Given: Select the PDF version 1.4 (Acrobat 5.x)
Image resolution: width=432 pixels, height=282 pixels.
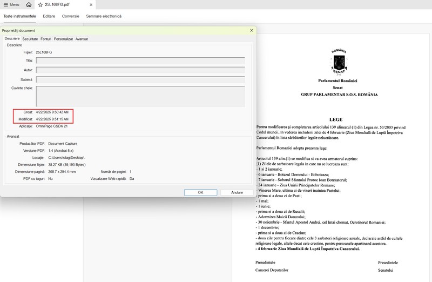Looking at the screenshot, I should pos(60,151).
